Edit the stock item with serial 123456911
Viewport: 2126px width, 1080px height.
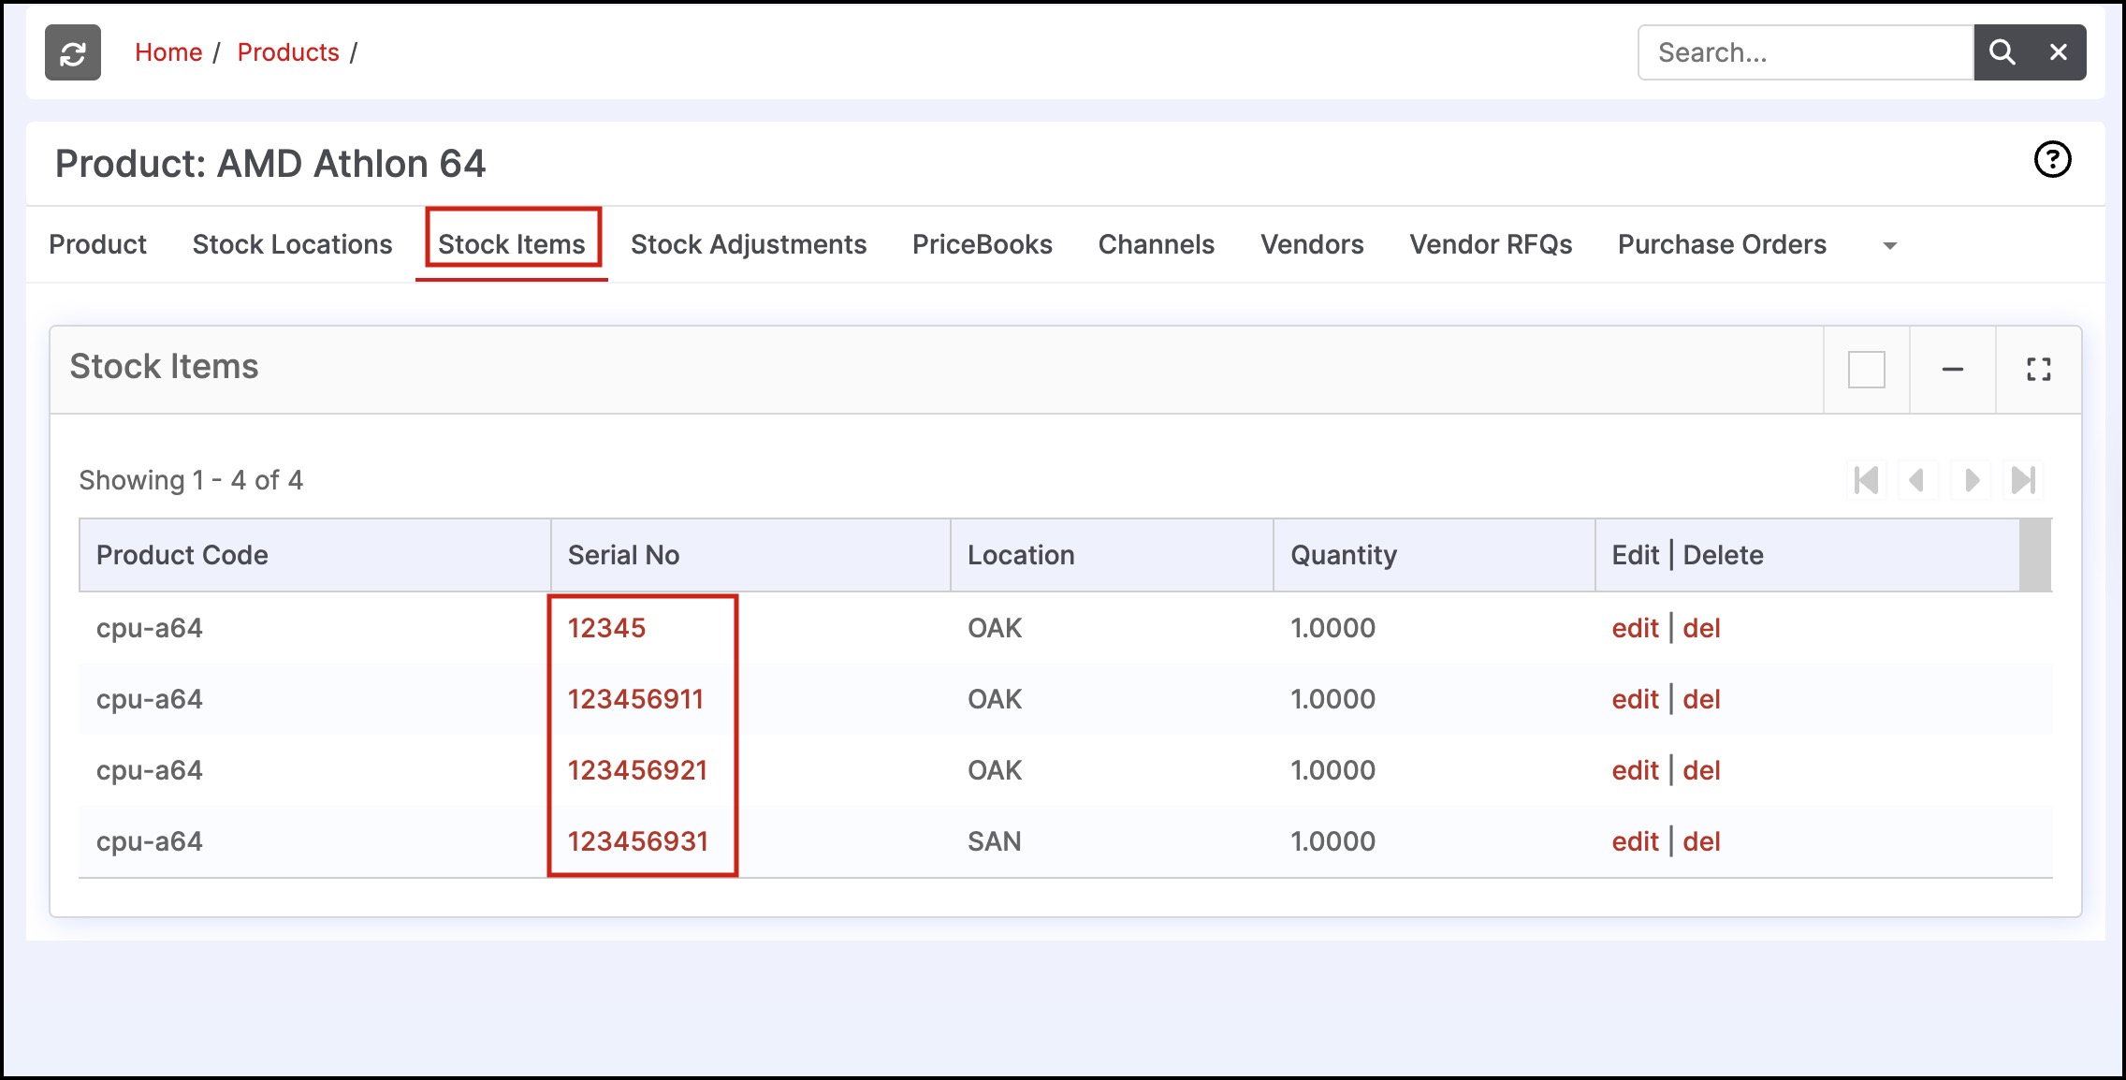tap(1635, 699)
